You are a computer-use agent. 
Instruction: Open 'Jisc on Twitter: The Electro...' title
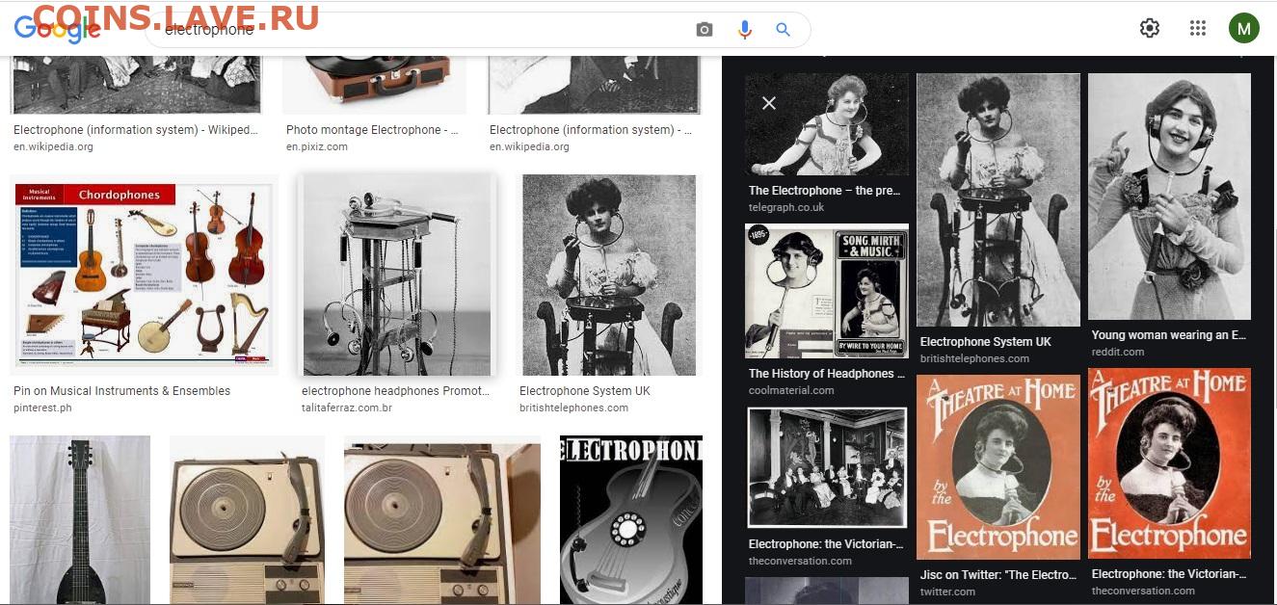[x=998, y=575]
